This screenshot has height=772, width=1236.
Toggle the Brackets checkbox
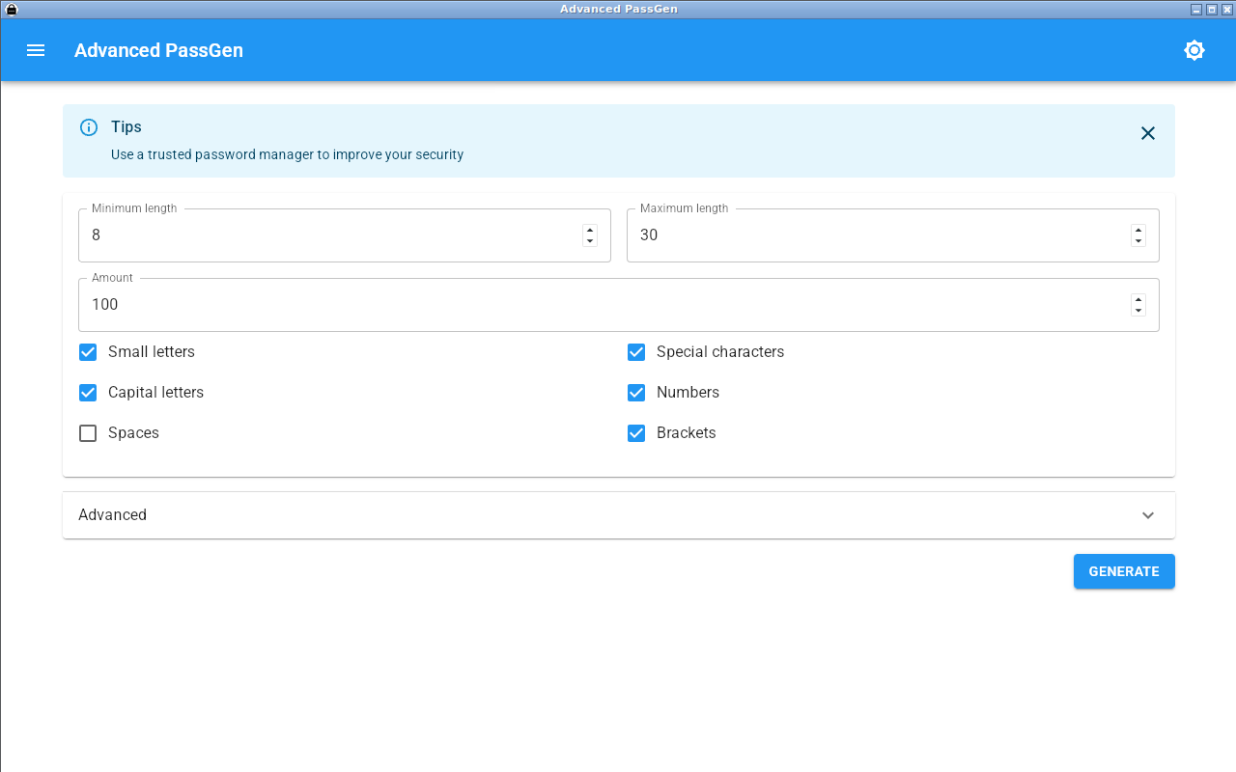click(x=636, y=433)
